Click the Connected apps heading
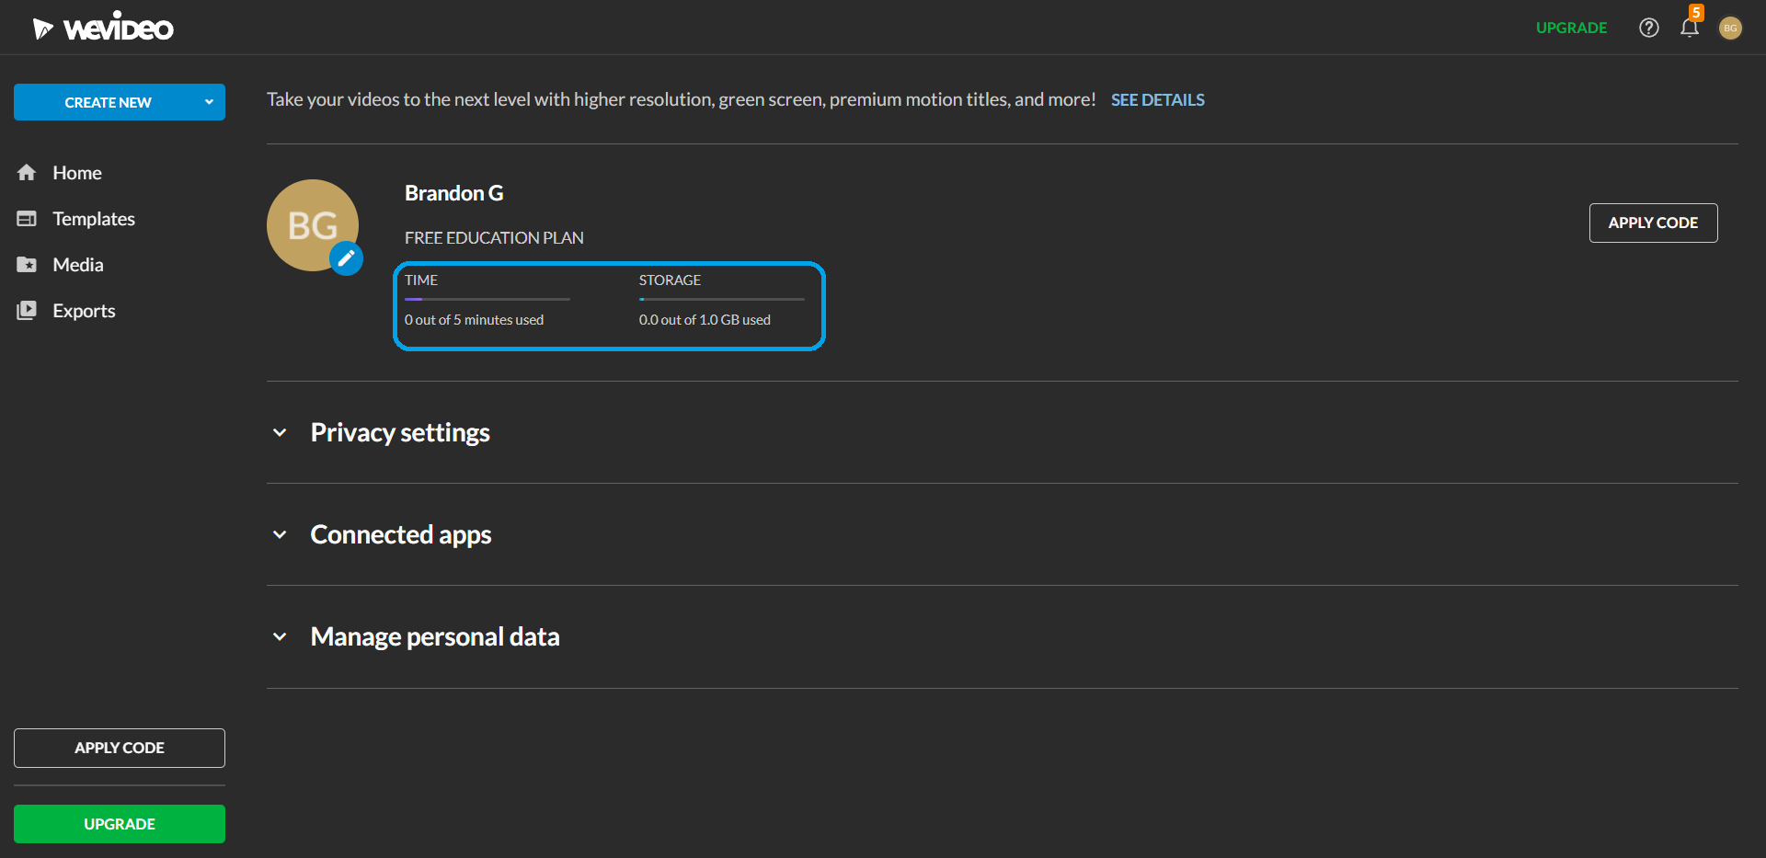The image size is (1766, 858). (401, 534)
